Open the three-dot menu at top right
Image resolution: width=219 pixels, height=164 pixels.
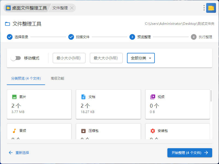tap(204, 8)
